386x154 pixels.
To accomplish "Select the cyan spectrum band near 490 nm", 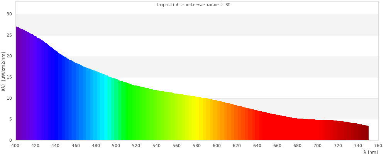I will click(106, 108).
